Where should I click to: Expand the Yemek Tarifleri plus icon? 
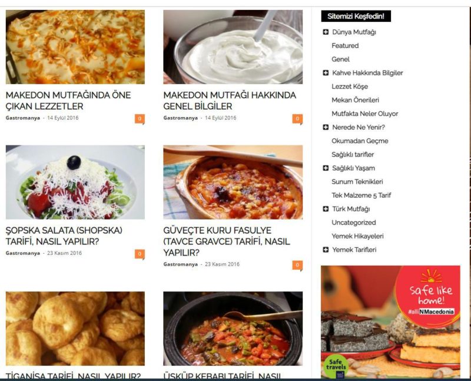[326, 250]
